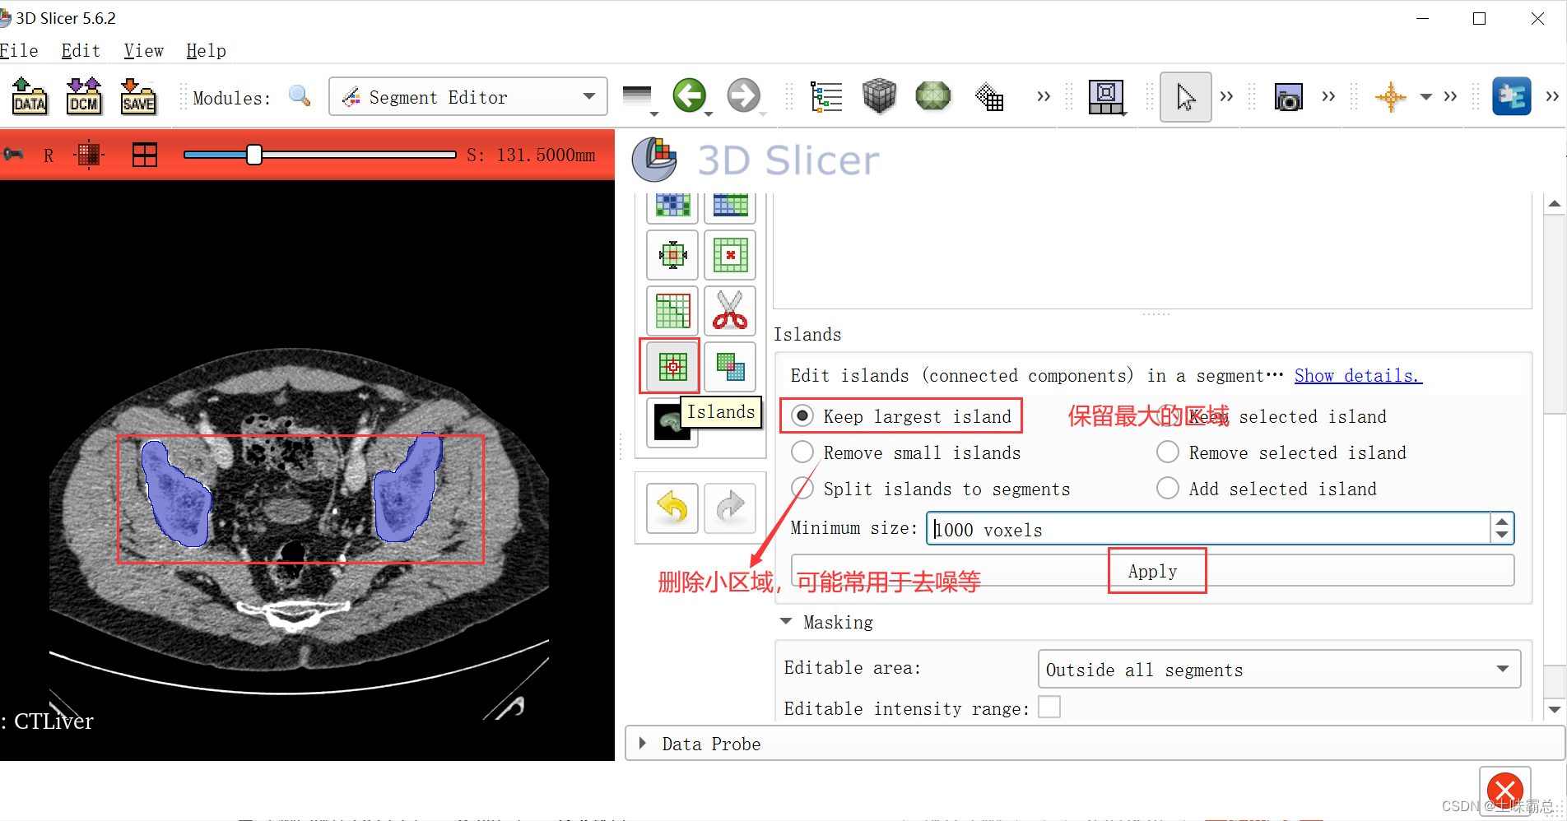Click the screenshot capture camera icon

click(x=1288, y=97)
